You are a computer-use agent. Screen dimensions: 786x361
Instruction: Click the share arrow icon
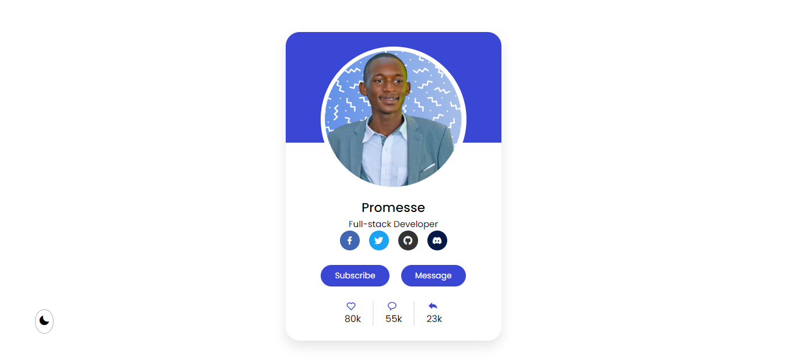(x=433, y=306)
